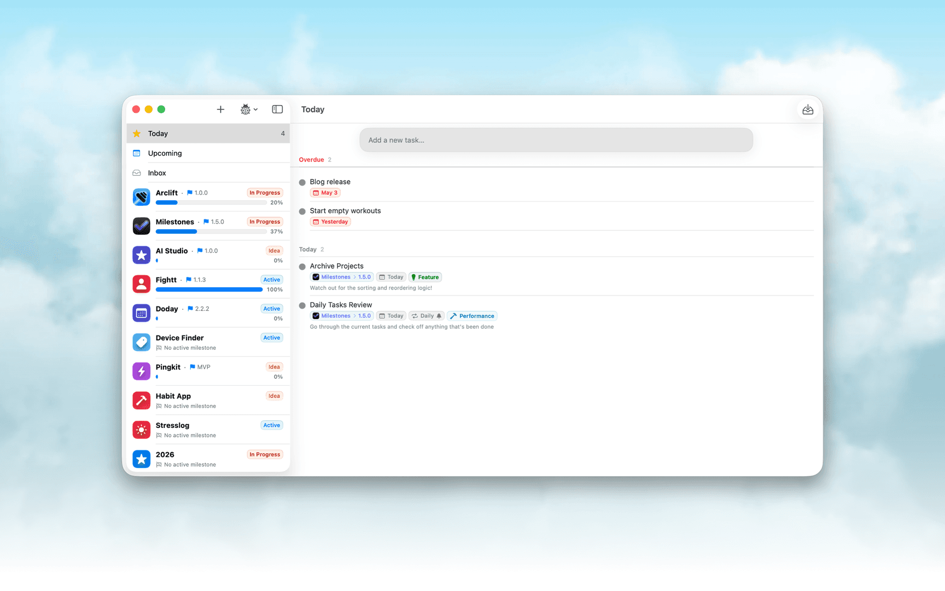Click Arclift In Progress status badge
Viewport: 945px width, 591px height.
pos(265,193)
